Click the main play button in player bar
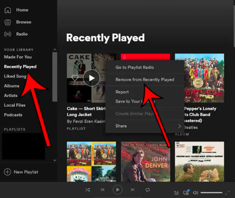 [117, 190]
